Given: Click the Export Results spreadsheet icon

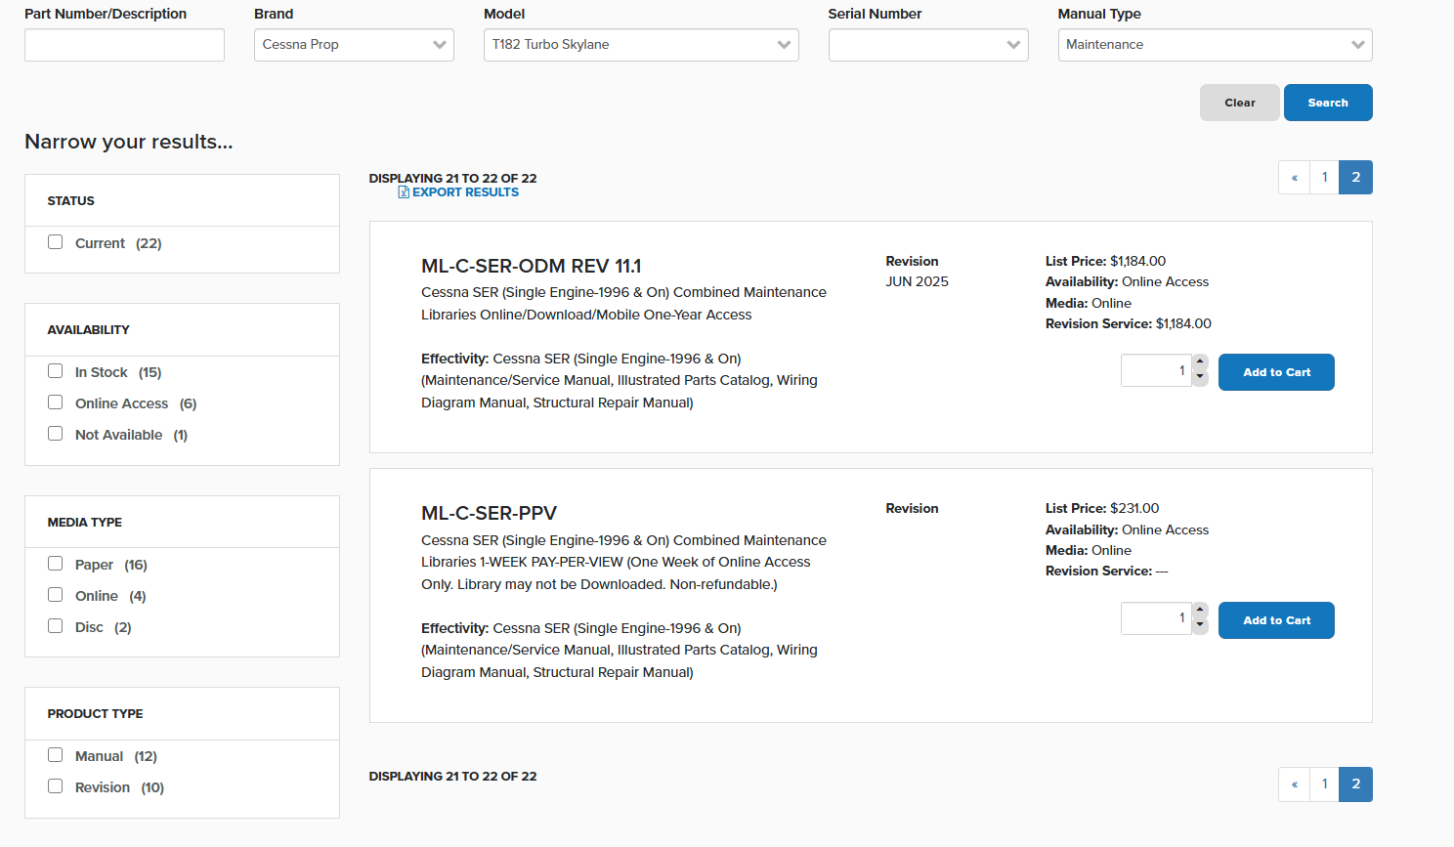Looking at the screenshot, I should (404, 192).
